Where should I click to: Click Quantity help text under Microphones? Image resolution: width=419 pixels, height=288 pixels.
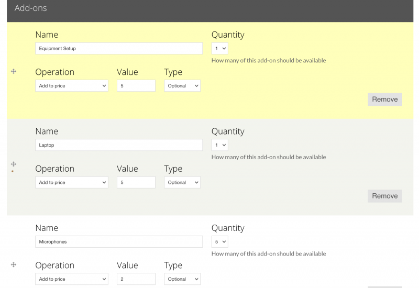pos(269,254)
